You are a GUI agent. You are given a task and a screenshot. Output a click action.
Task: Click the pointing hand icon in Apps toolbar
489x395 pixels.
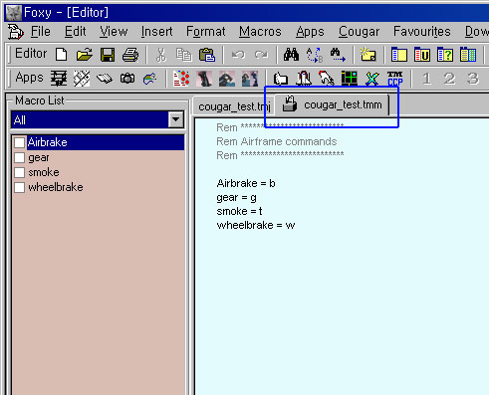click(x=281, y=79)
